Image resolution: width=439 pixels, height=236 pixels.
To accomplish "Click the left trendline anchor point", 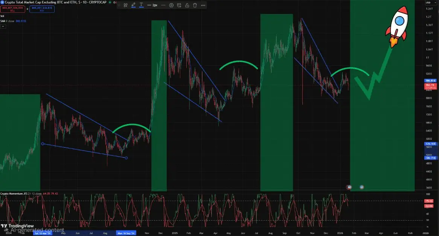I will click(43, 144).
